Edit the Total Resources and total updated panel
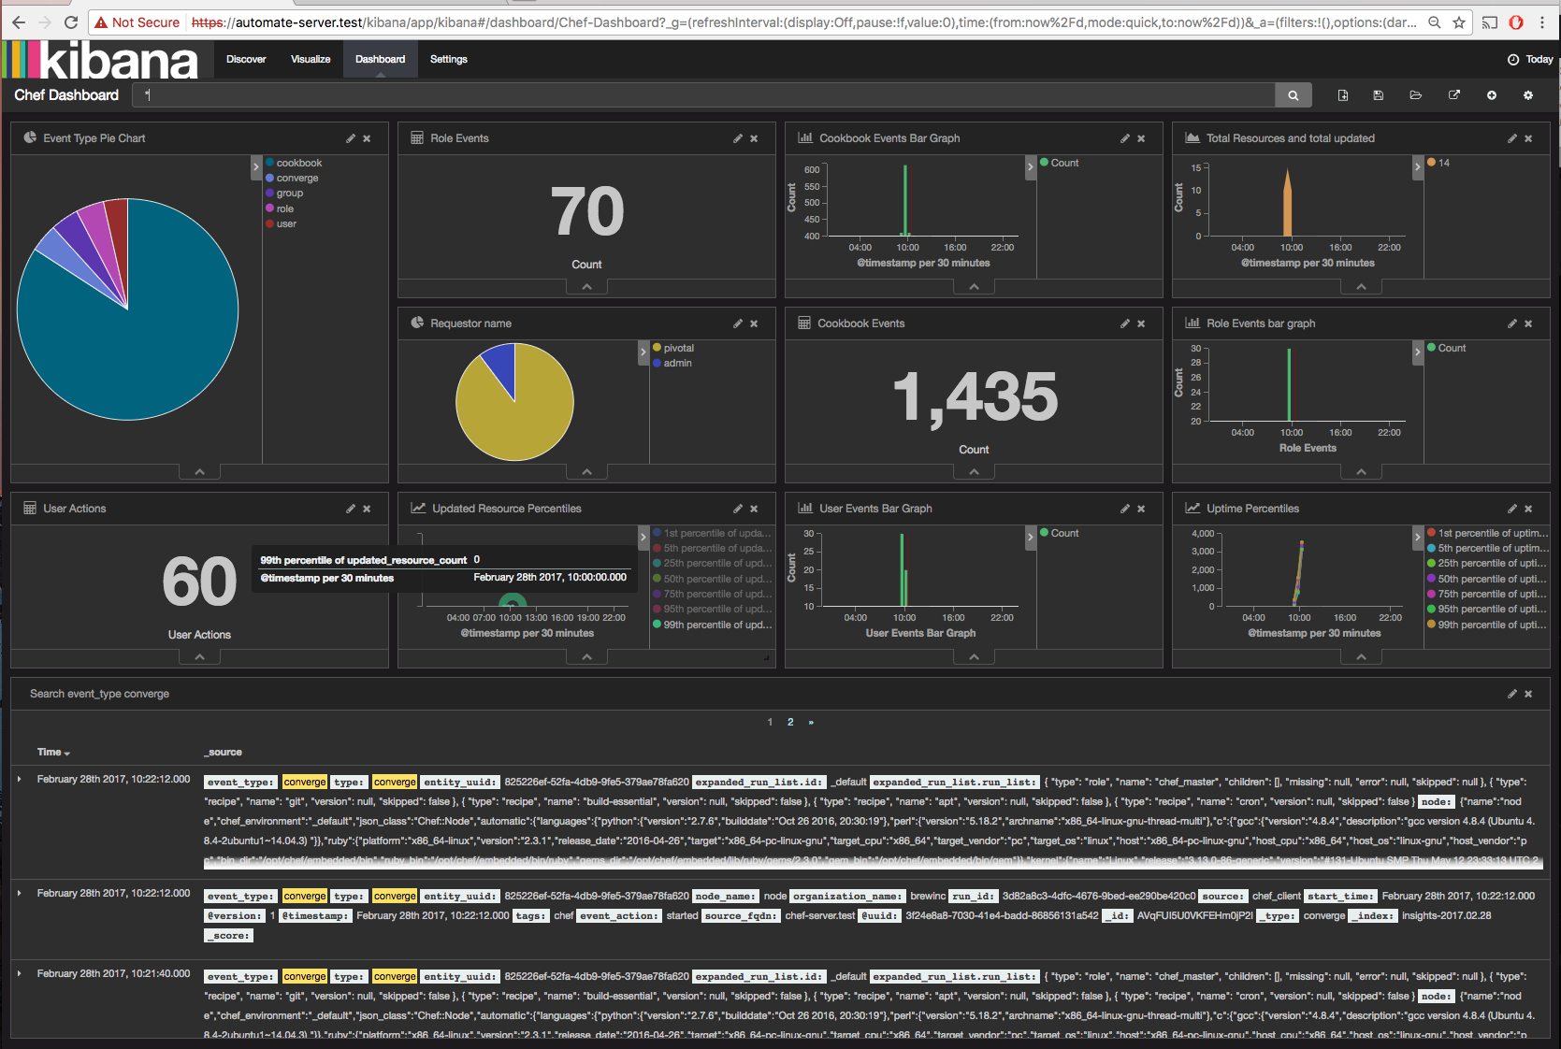 pos(1512,138)
